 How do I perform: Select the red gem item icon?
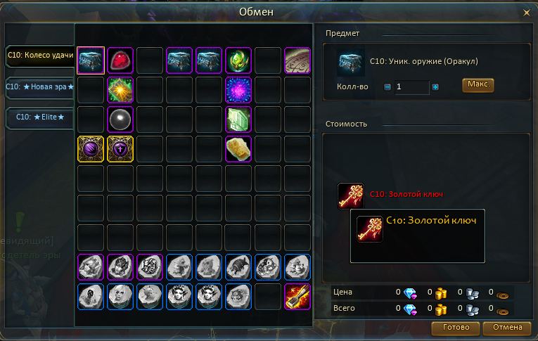click(x=120, y=60)
